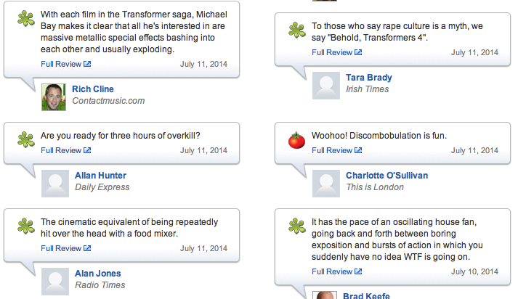Open Rich Cline critic profile name
518x299 pixels.
click(93, 89)
